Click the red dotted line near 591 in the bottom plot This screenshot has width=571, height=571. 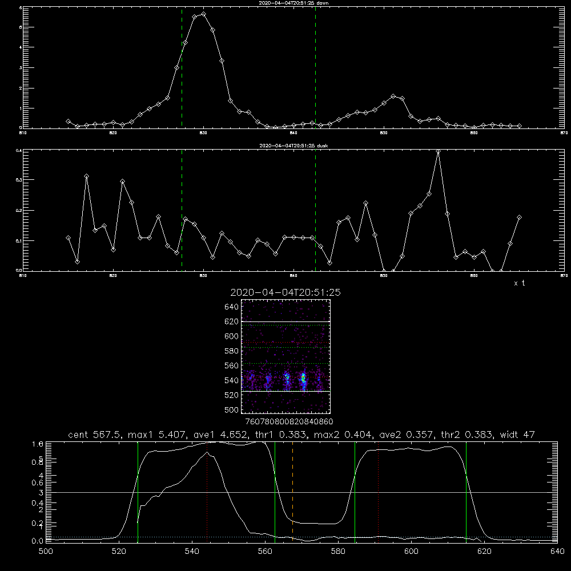click(379, 492)
